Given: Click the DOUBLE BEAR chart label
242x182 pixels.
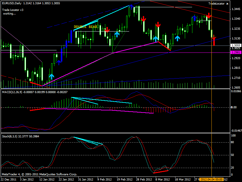Looking at the screenshot, I should click(86, 27).
